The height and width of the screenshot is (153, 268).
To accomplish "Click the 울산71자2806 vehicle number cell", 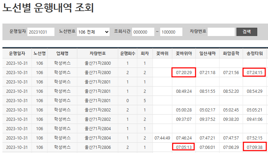I will 97,147.
